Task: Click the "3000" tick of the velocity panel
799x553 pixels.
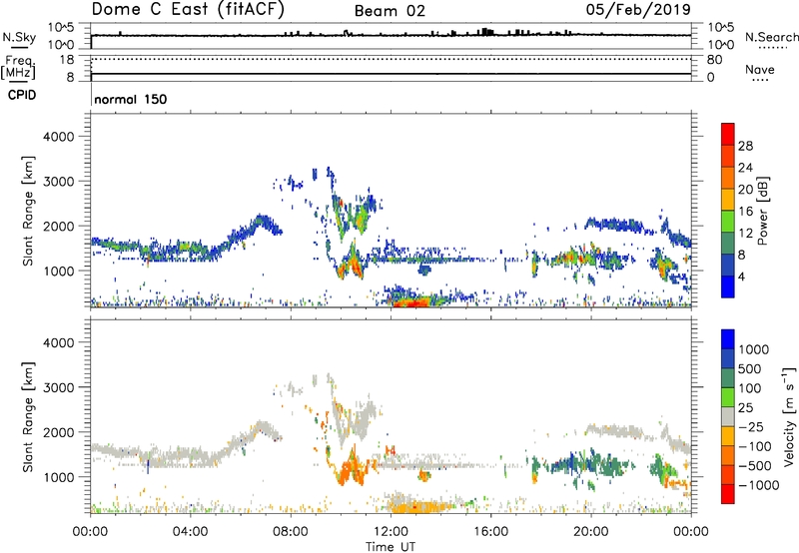Action: [x=59, y=387]
